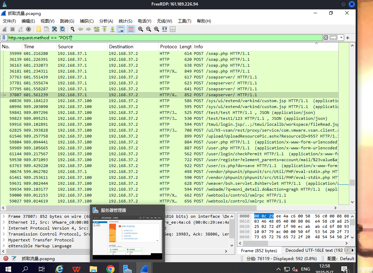
Task: Open the Windows Start menu
Action: point(8,269)
